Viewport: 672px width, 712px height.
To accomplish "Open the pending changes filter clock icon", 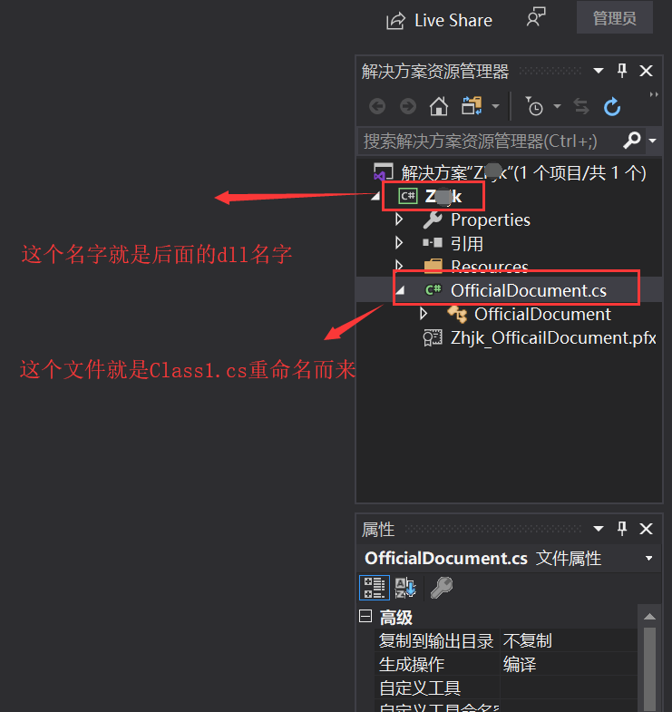I will click(x=535, y=107).
